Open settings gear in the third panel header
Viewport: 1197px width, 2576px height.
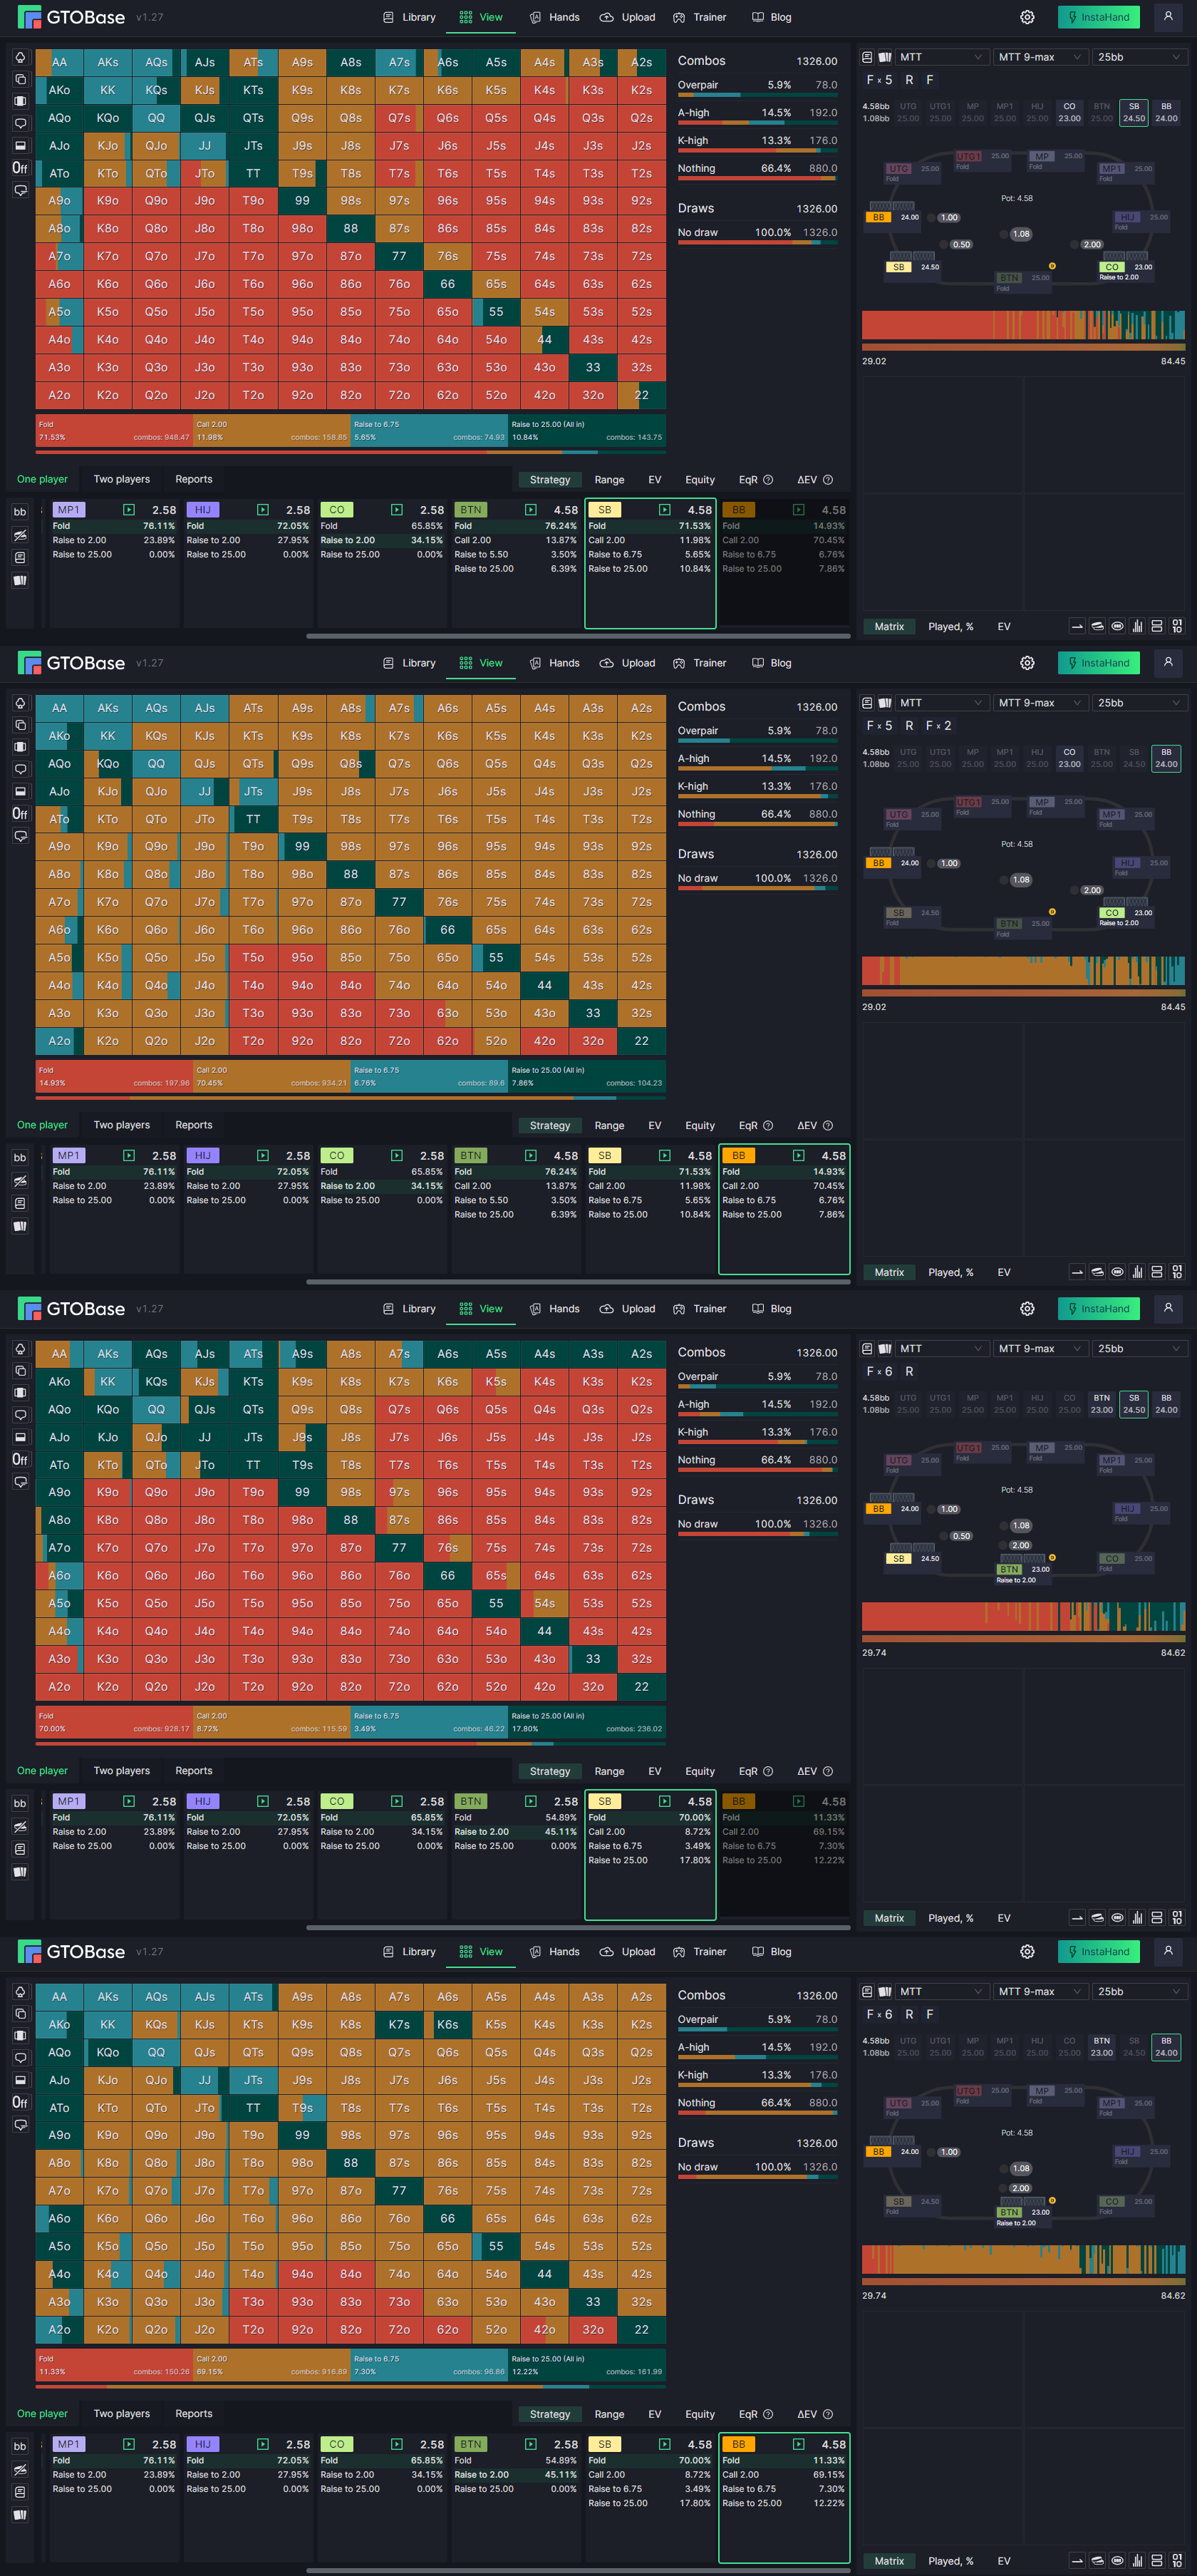click(x=1027, y=1309)
